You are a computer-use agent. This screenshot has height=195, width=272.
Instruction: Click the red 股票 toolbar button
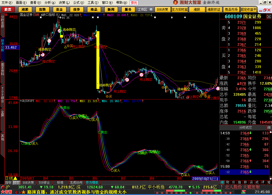coord(8,10)
